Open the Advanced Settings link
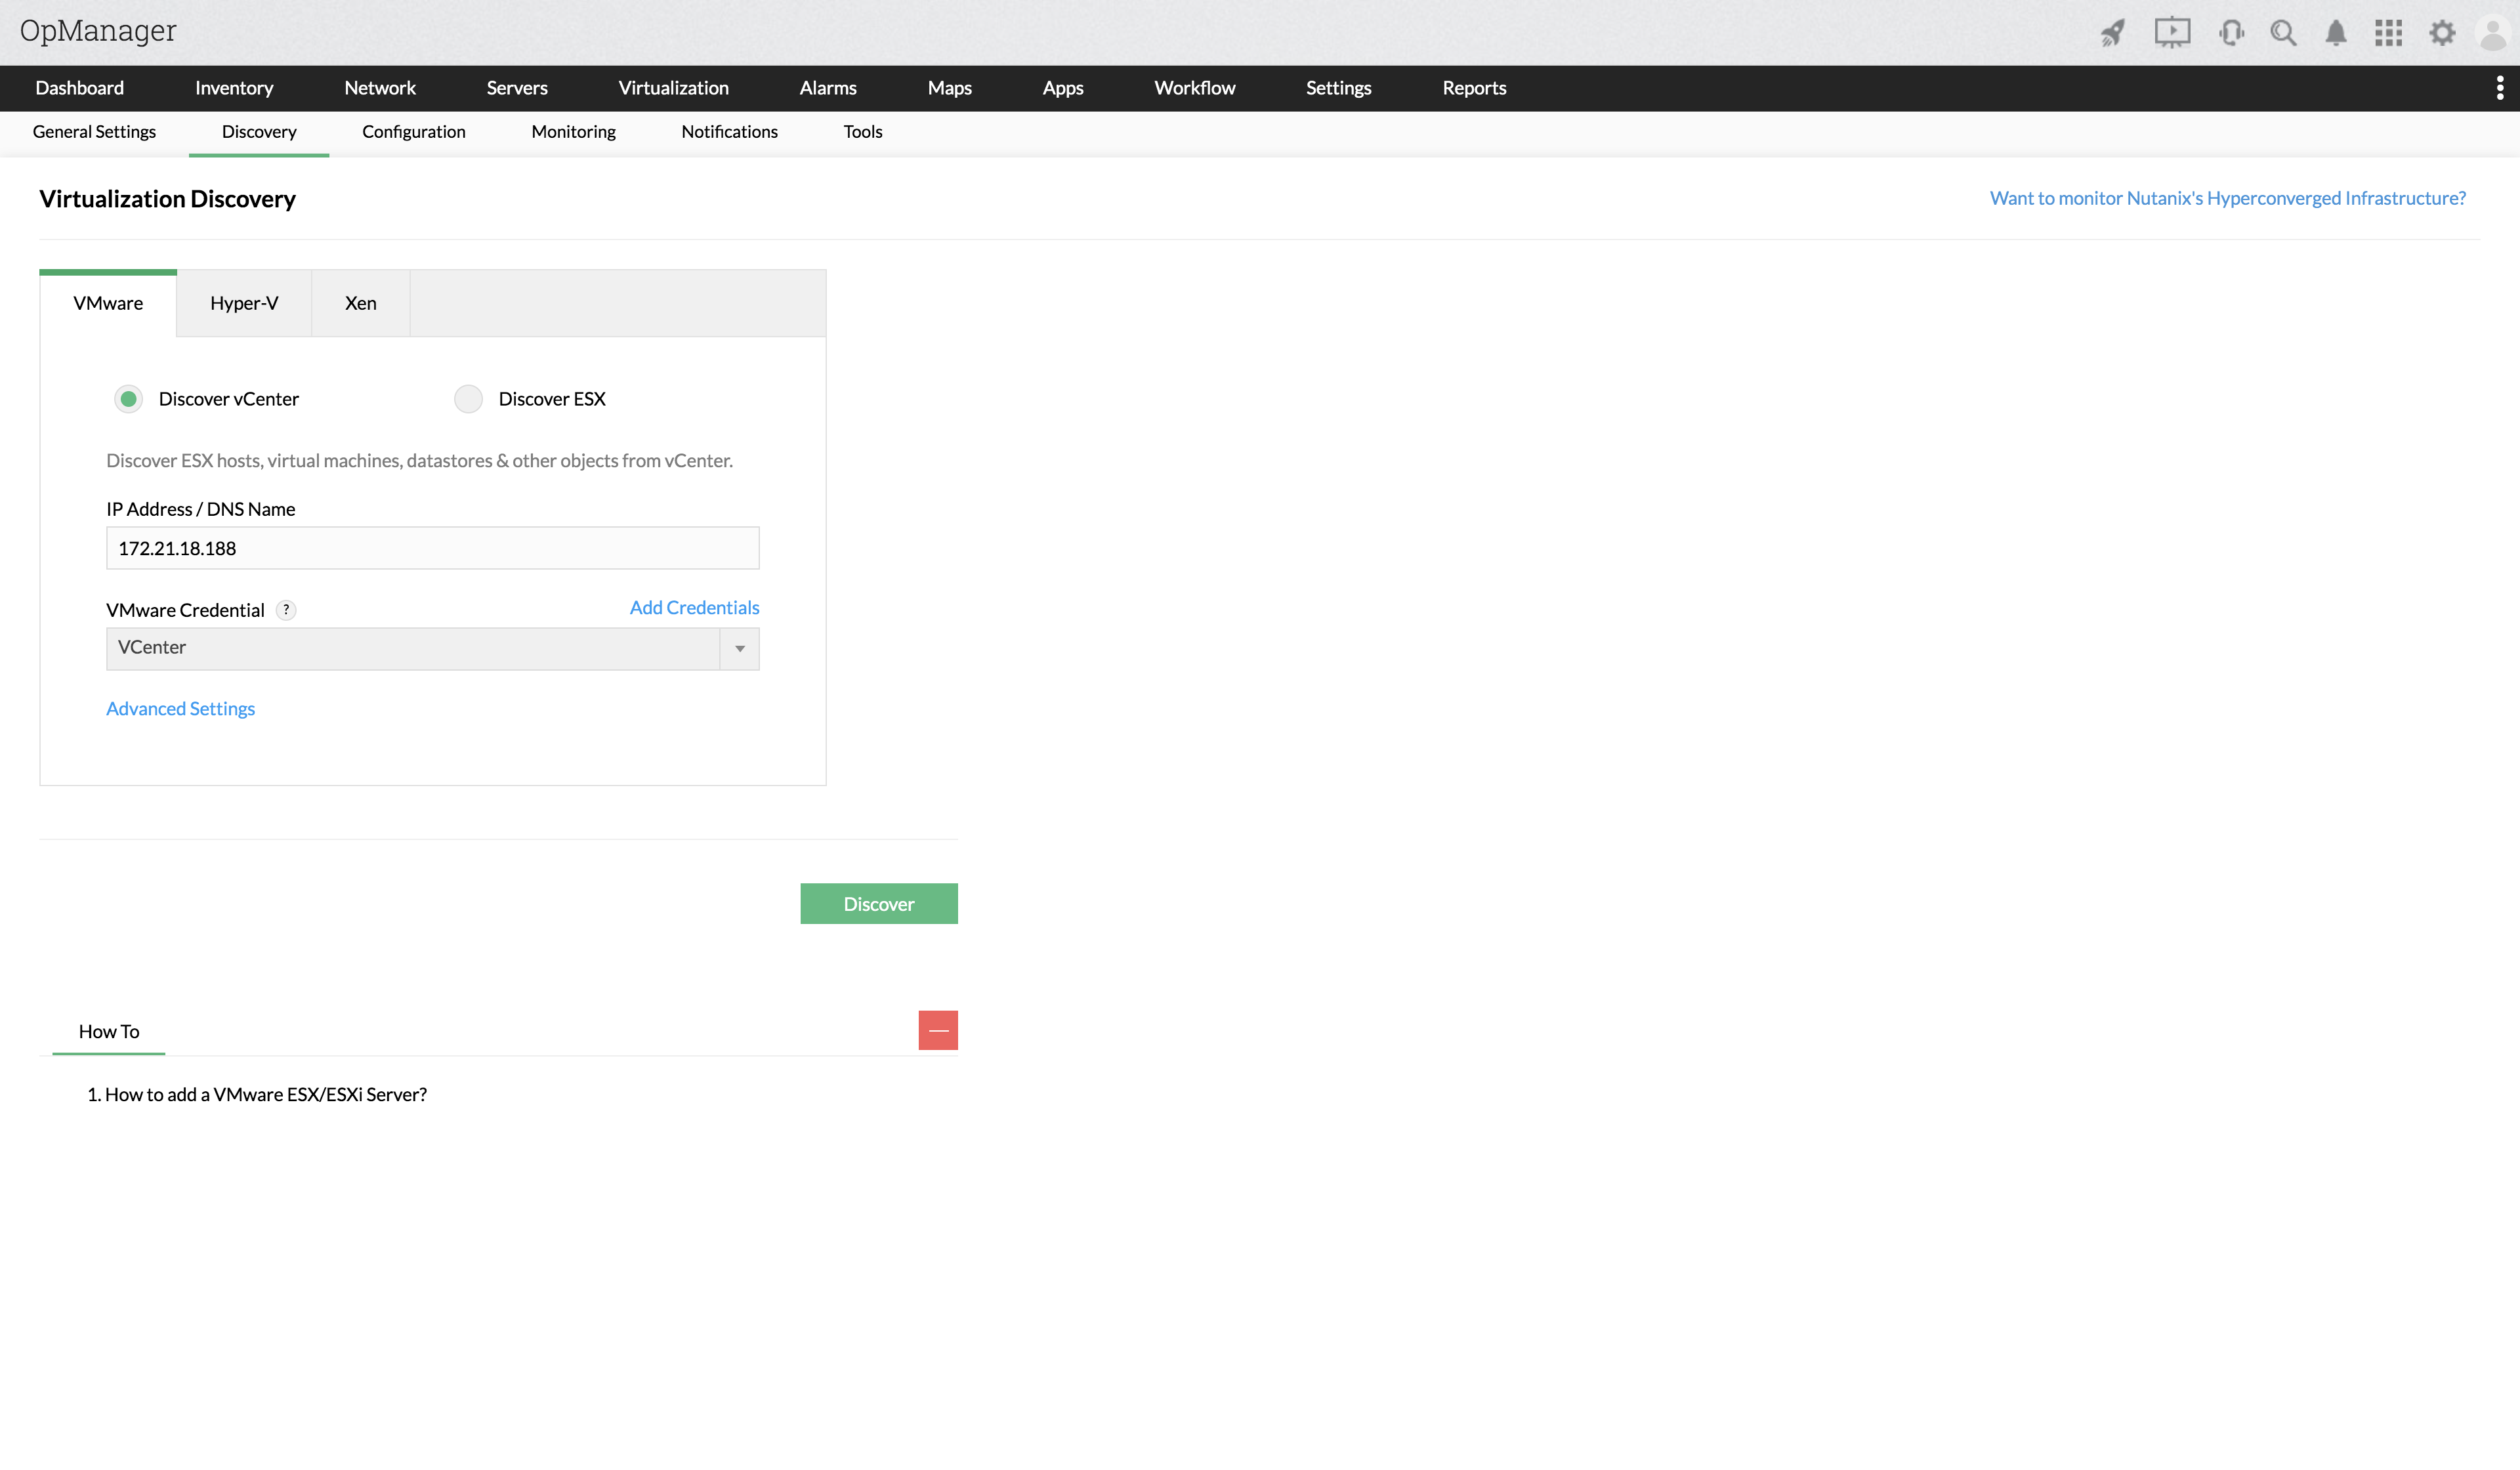The width and height of the screenshot is (2520, 1470). (x=180, y=709)
